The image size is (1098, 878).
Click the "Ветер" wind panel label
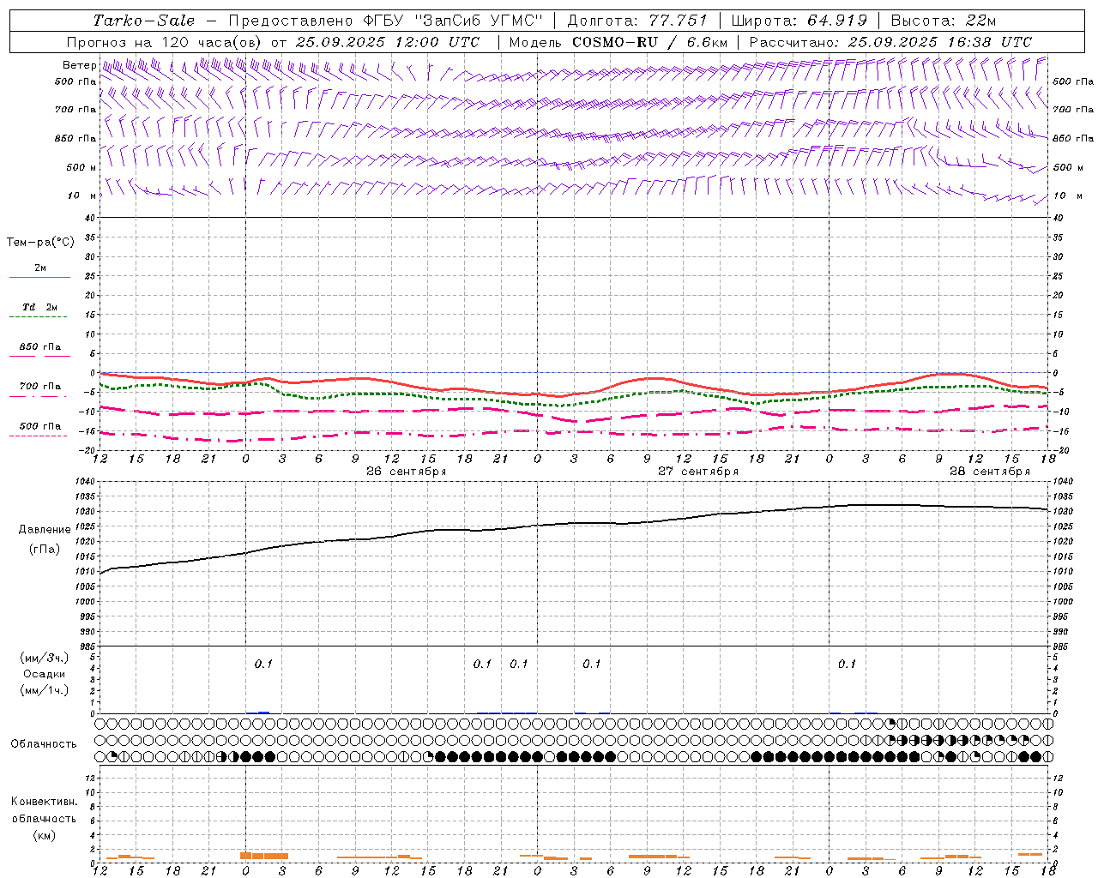80,65
